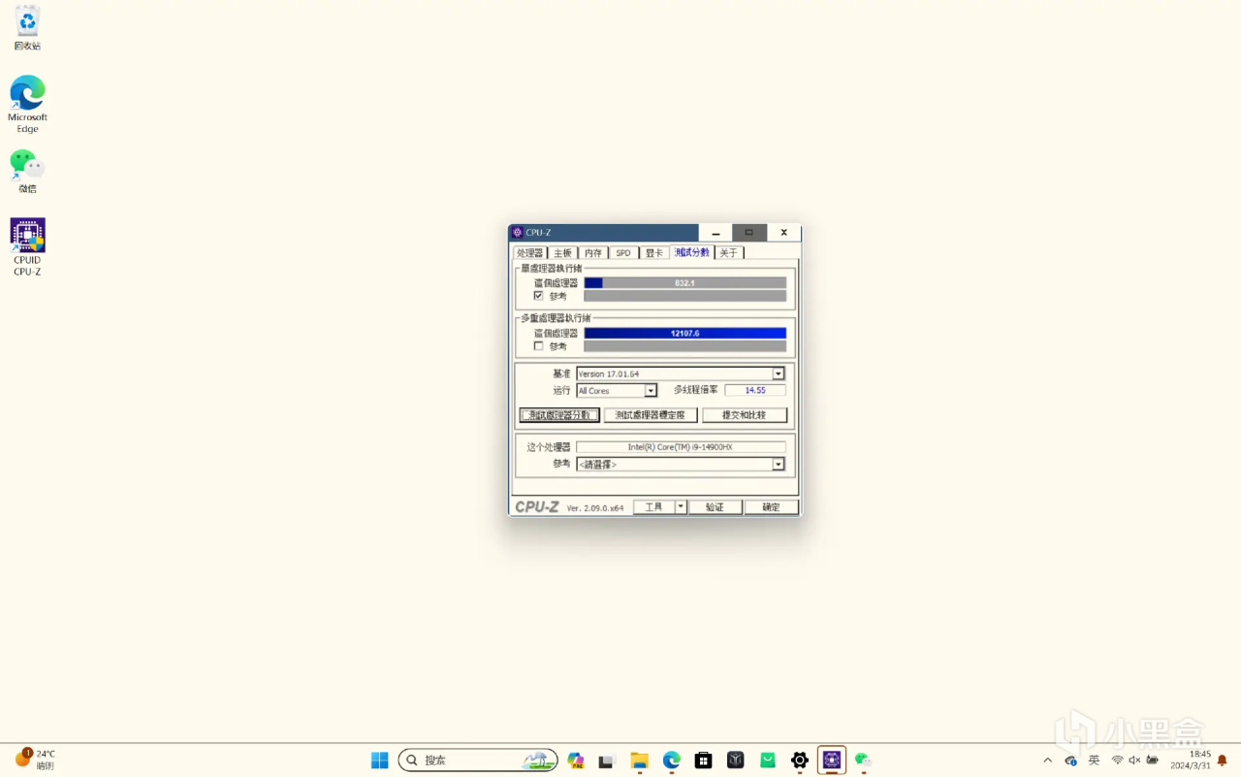
Task: Select the 測試分數 tab
Action: 692,252
